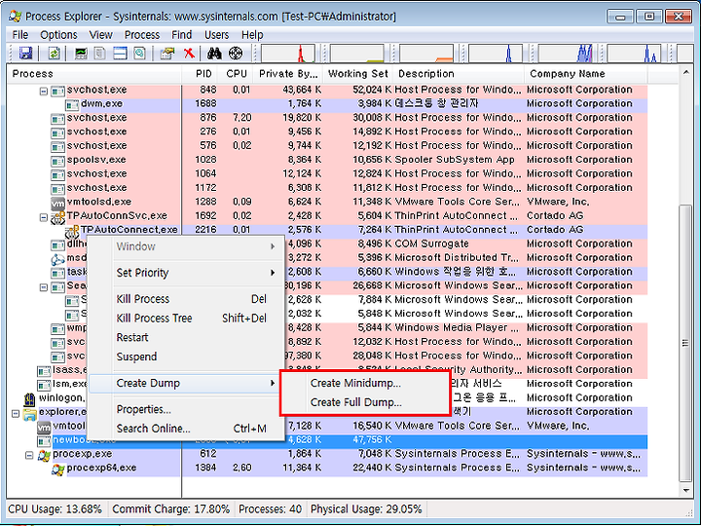701x526 pixels.
Task: Open the Create Dump submenu
Action: tap(186, 384)
